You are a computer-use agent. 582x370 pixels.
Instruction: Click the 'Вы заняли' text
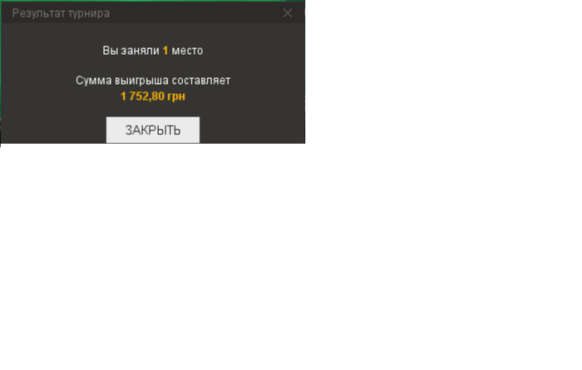[131, 51]
